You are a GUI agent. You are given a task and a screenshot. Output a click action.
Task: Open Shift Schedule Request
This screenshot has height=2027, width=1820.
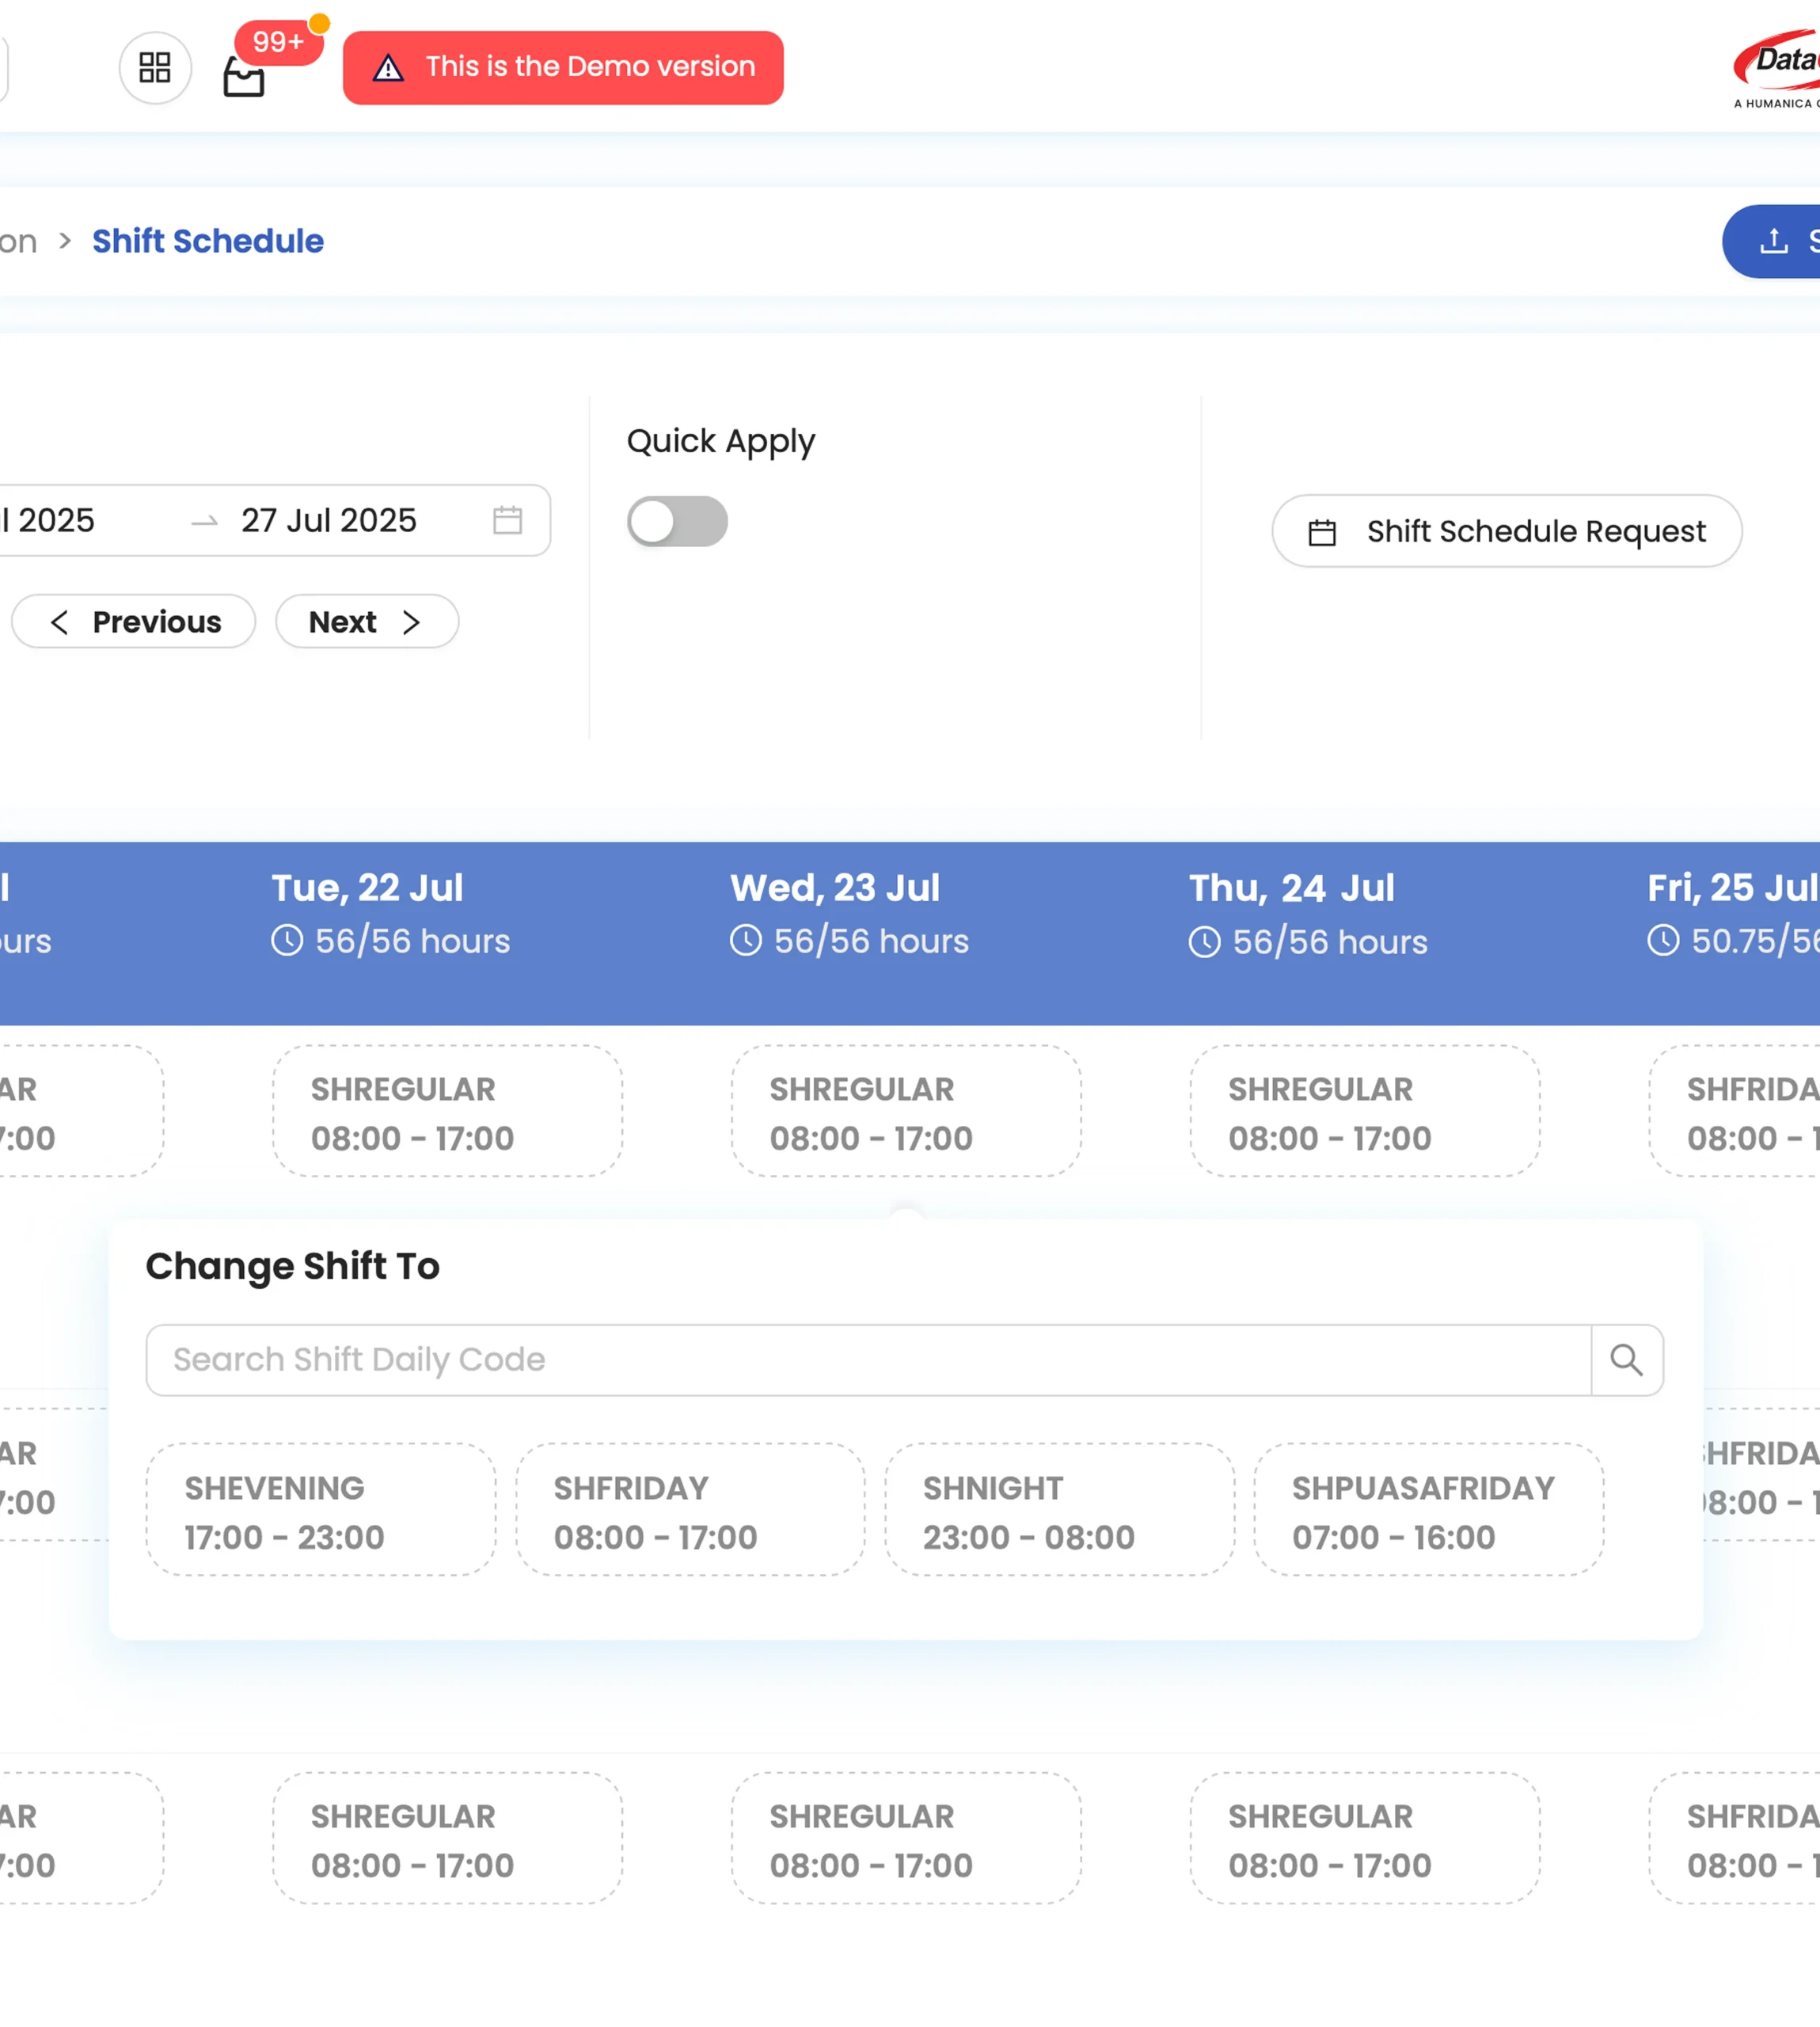1507,531
